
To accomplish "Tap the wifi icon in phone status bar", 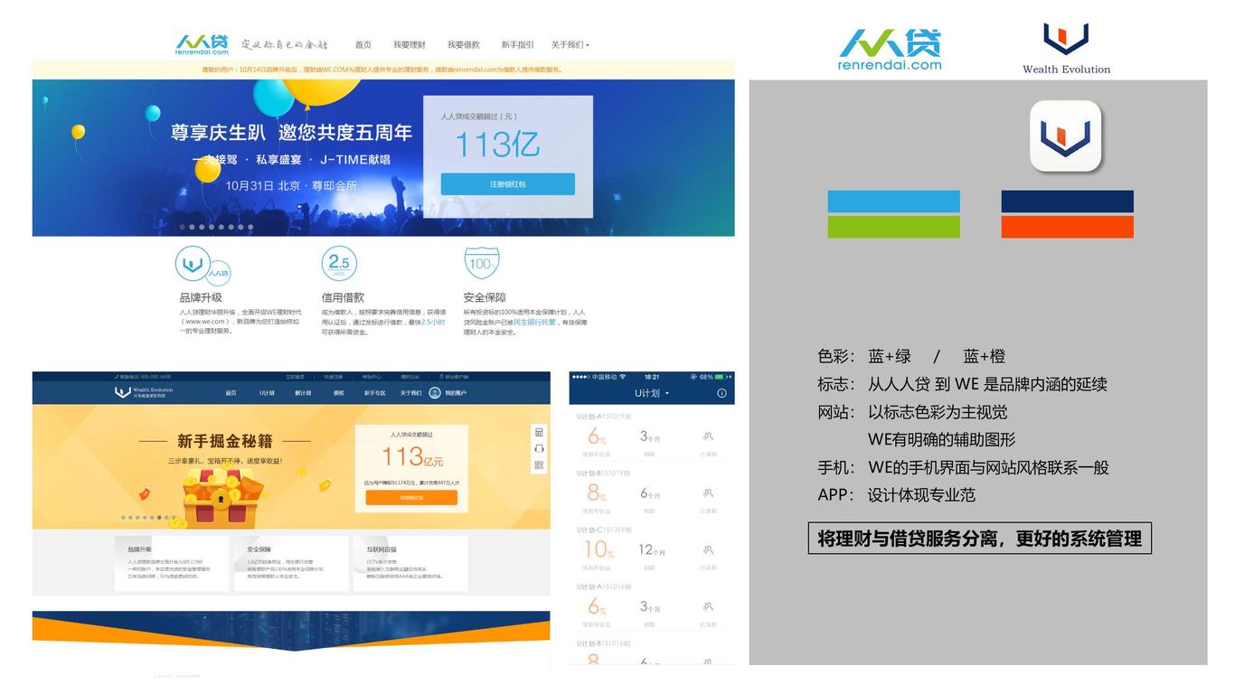I will [622, 377].
